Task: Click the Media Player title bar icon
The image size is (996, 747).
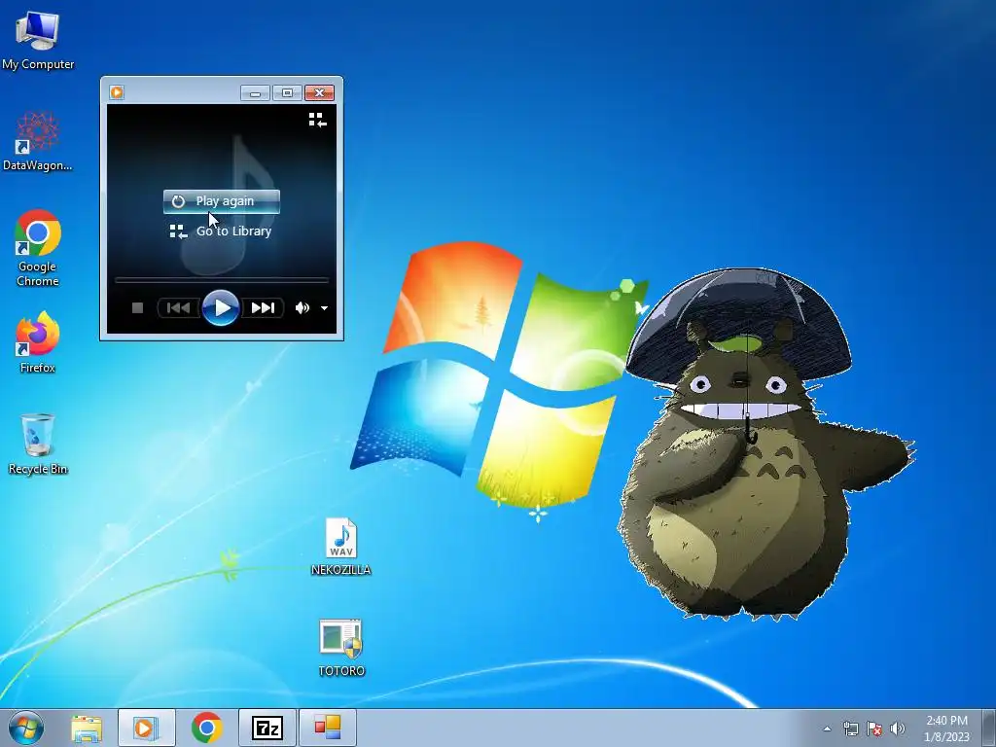Action: coord(117,92)
